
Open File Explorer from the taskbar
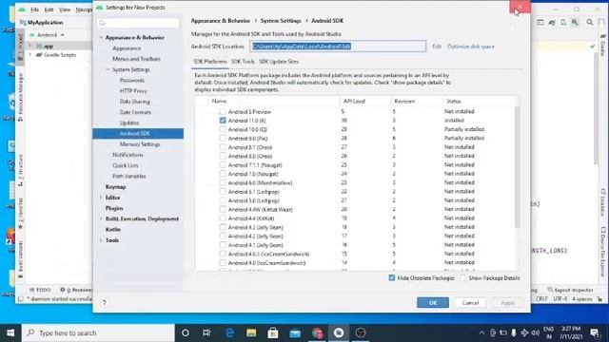click(x=251, y=332)
